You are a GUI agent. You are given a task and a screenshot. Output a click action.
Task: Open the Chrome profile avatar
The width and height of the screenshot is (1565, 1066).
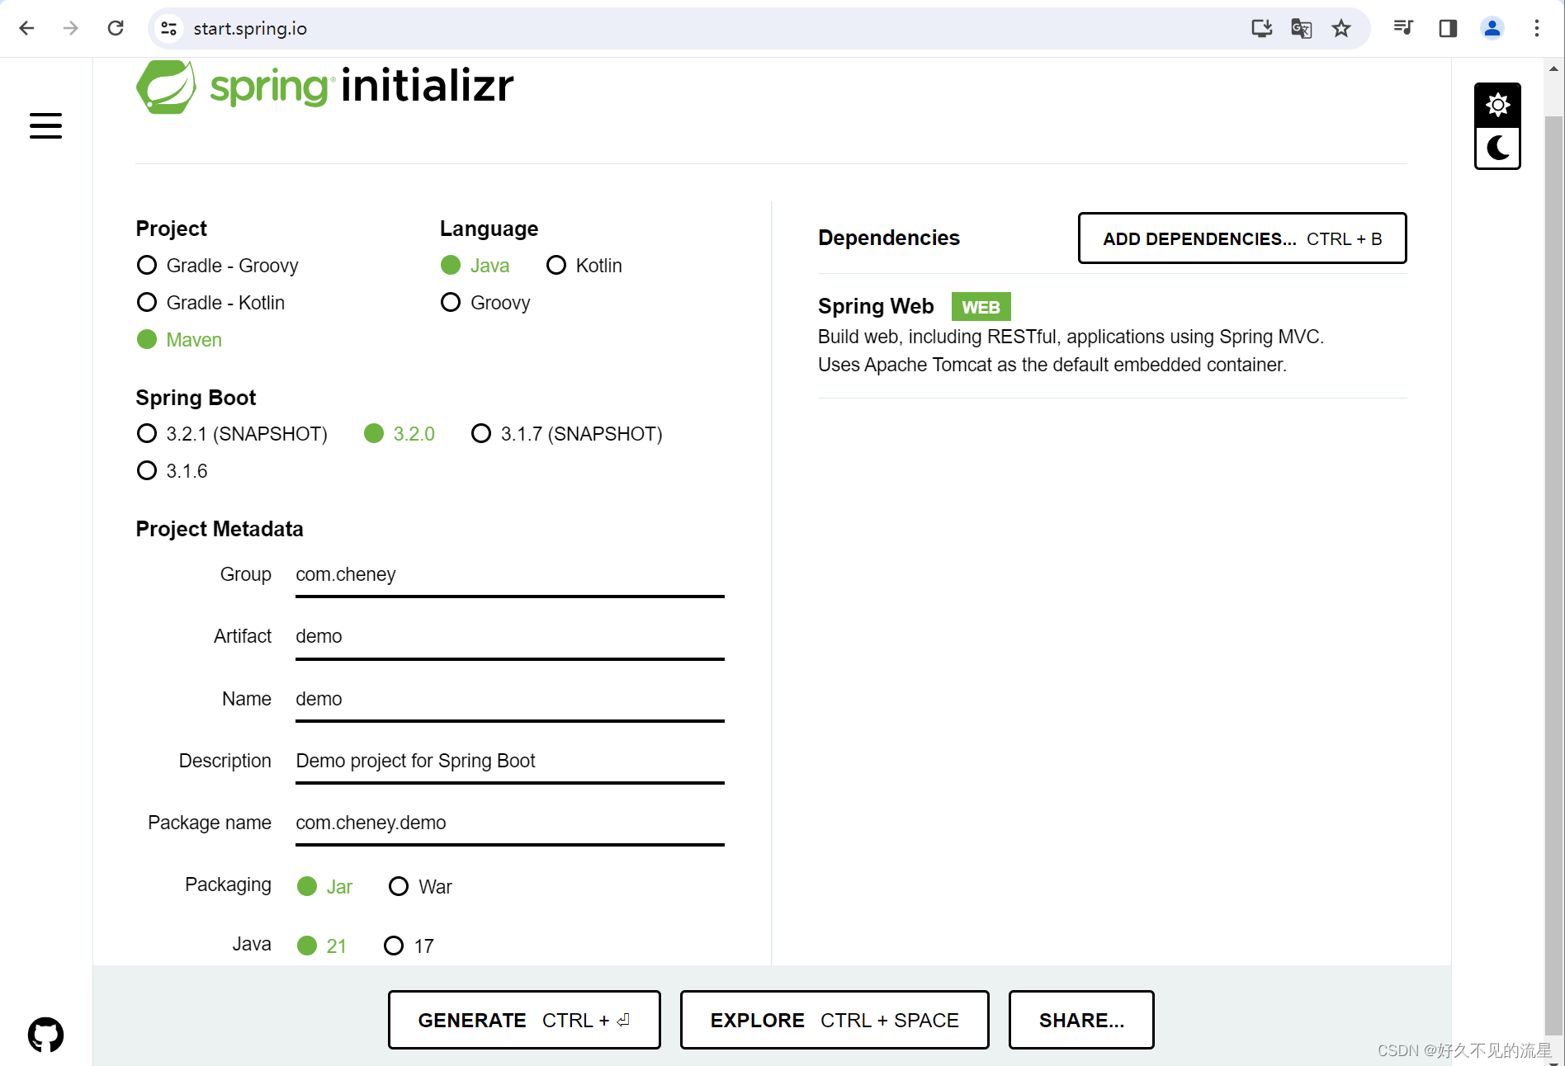tap(1492, 28)
